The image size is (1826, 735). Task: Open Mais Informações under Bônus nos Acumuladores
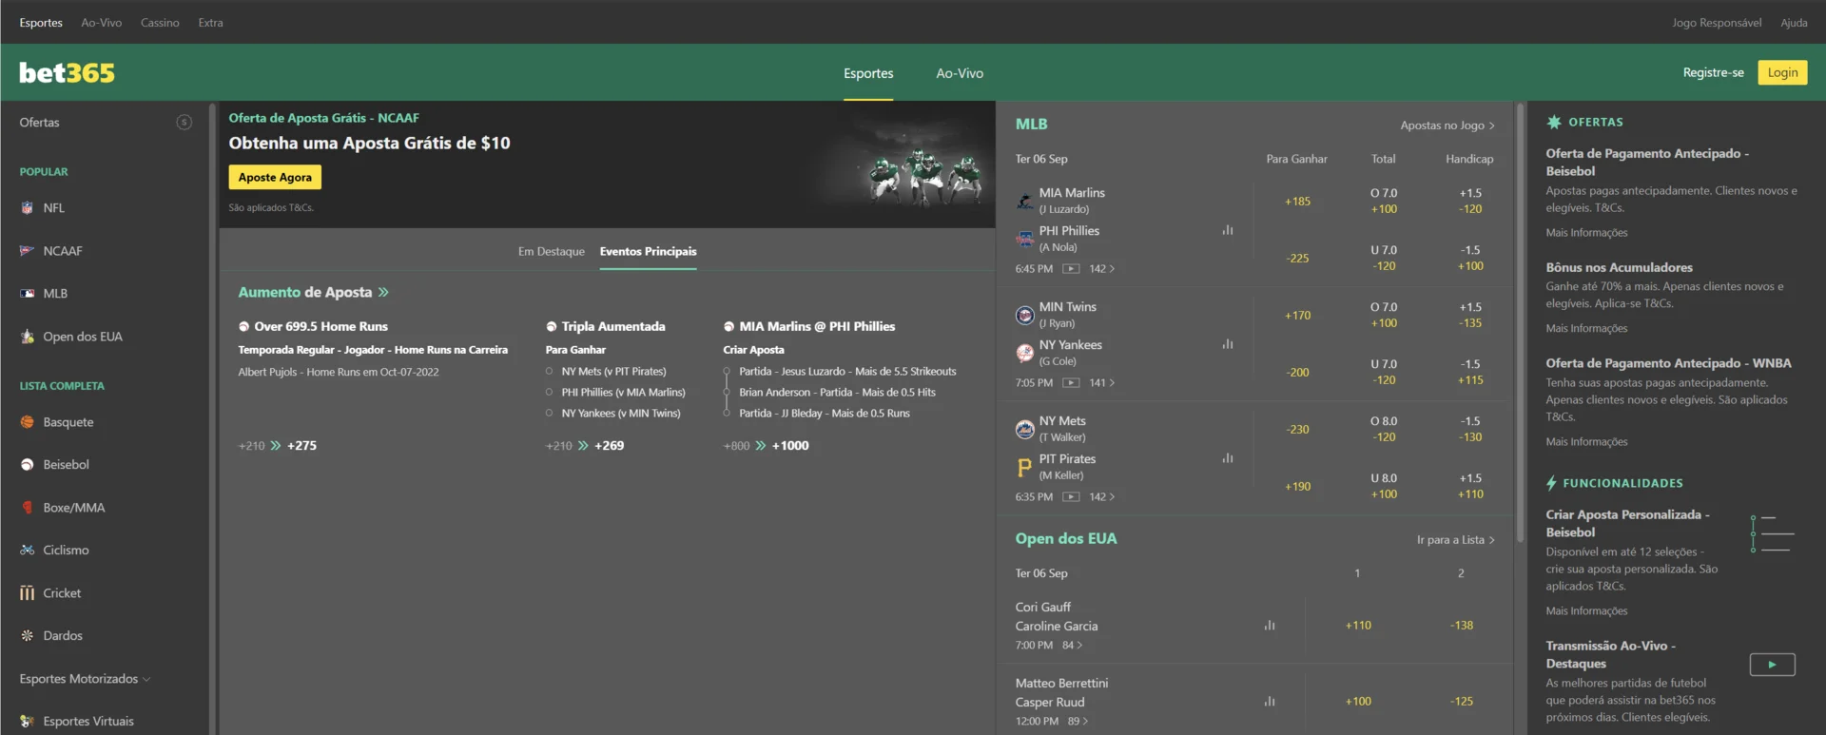point(1586,329)
